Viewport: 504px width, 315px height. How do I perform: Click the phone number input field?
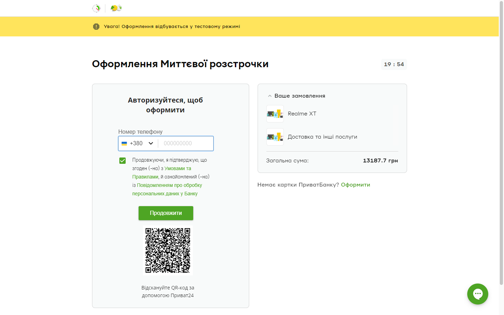pos(185,143)
